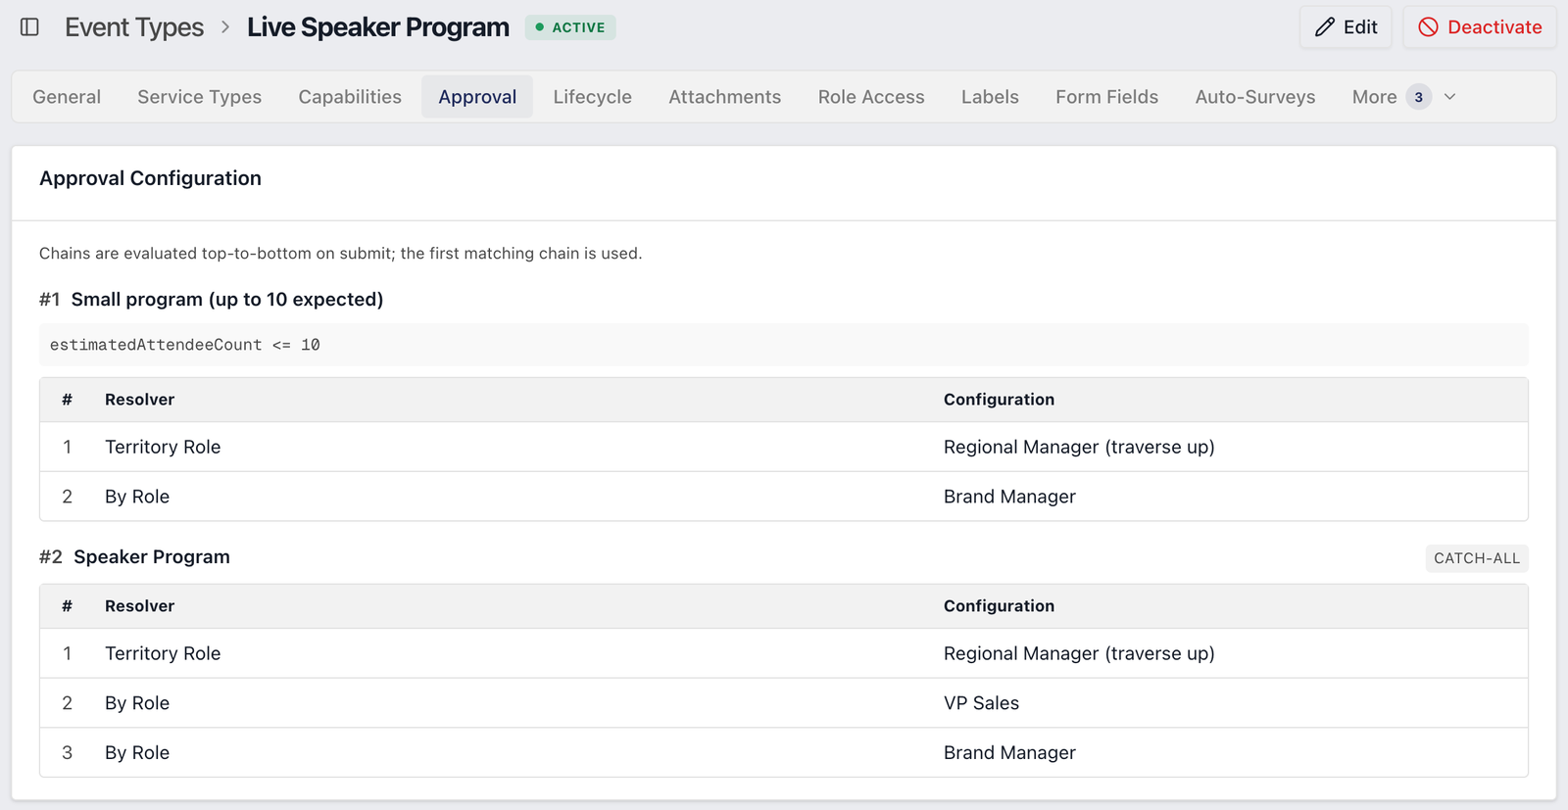Image resolution: width=1568 pixels, height=810 pixels.
Task: Select the estimatedAttendeeCount <= 10 condition
Action: [x=784, y=345]
